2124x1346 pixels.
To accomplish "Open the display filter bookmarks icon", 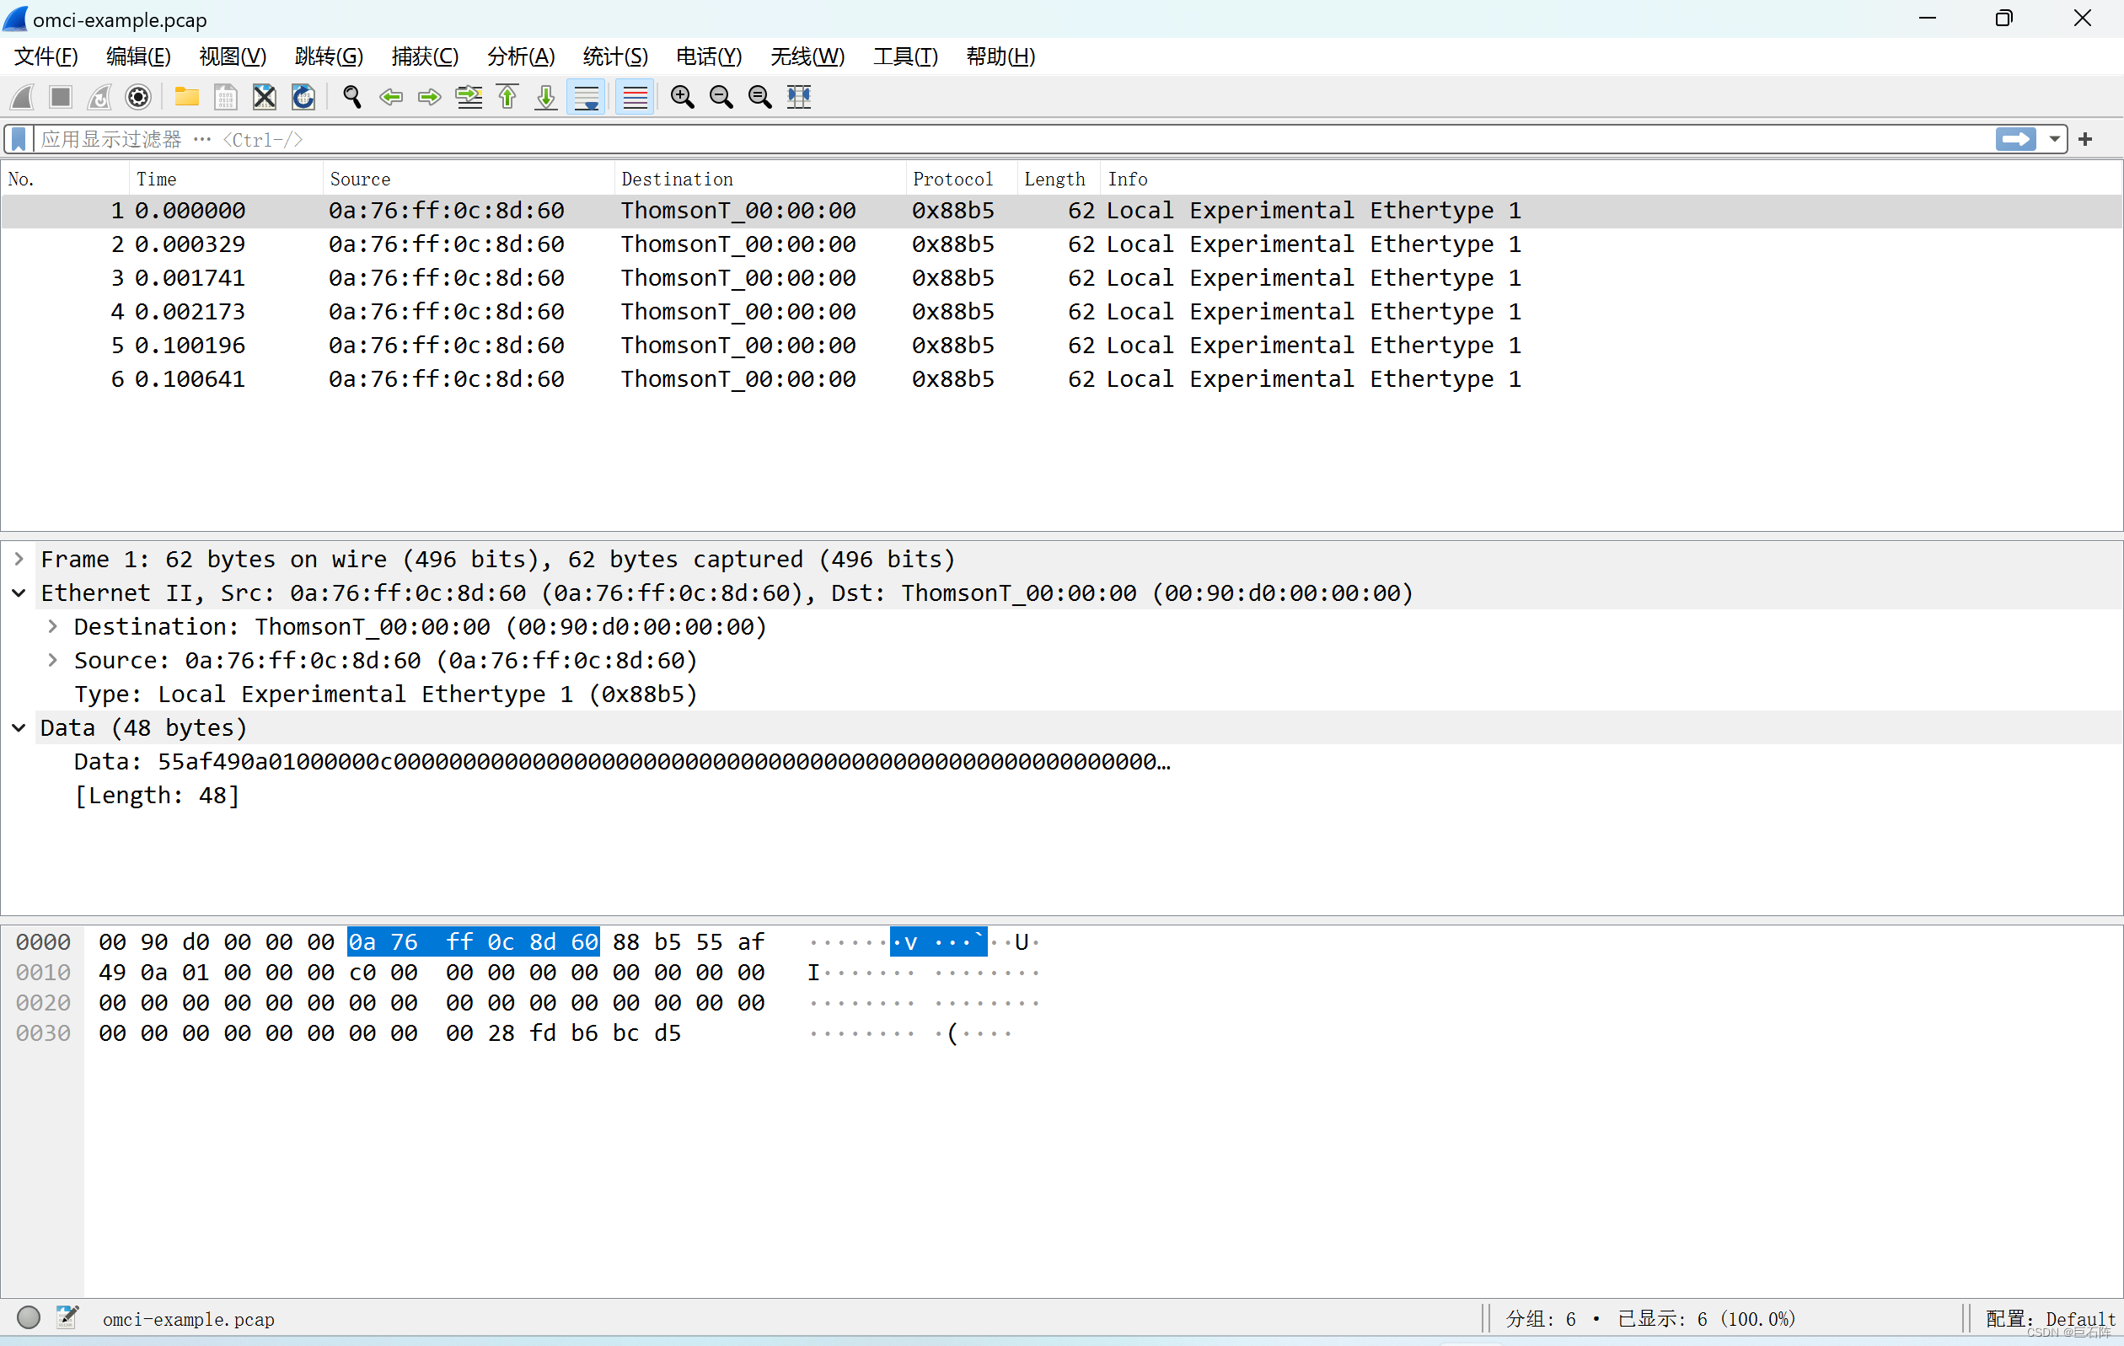I will (18, 138).
